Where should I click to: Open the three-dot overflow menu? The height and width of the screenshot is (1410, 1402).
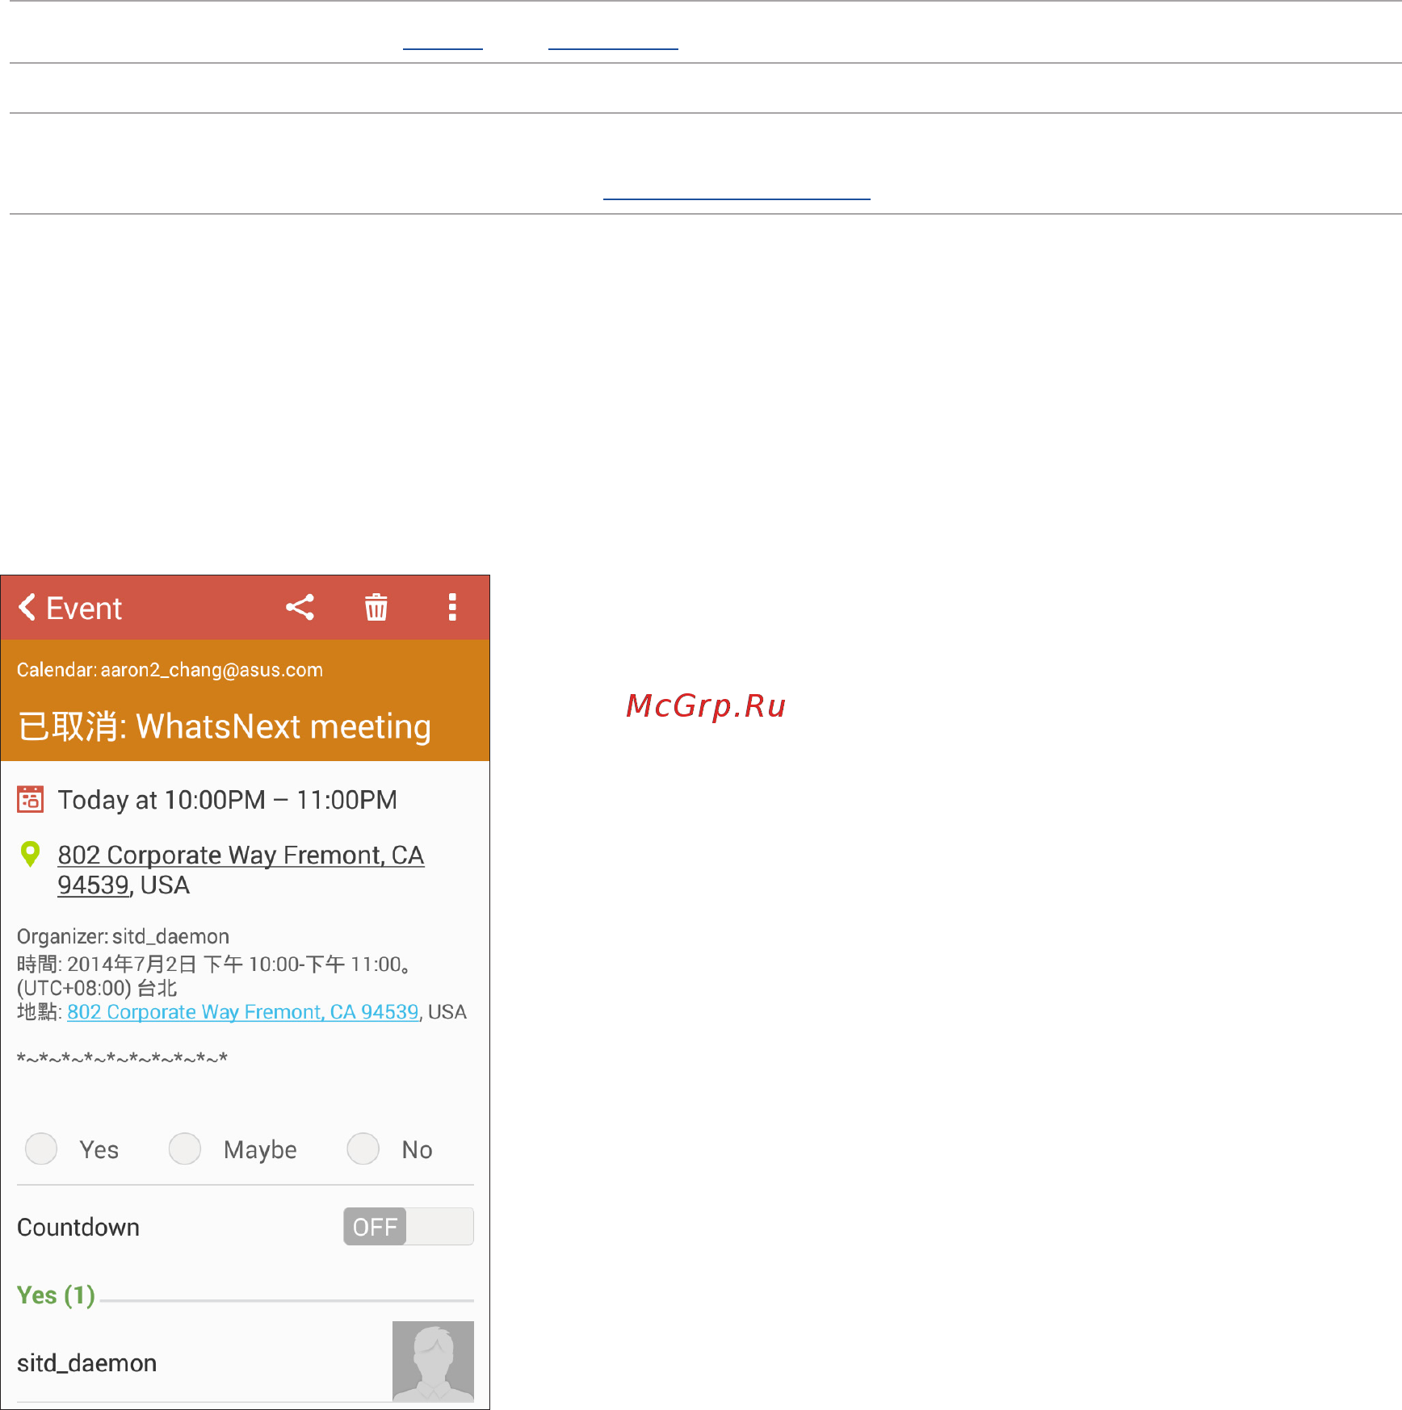(452, 607)
